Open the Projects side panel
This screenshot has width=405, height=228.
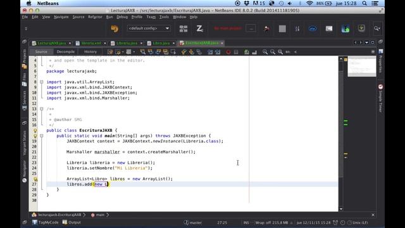pyautogui.click(x=25, y=59)
